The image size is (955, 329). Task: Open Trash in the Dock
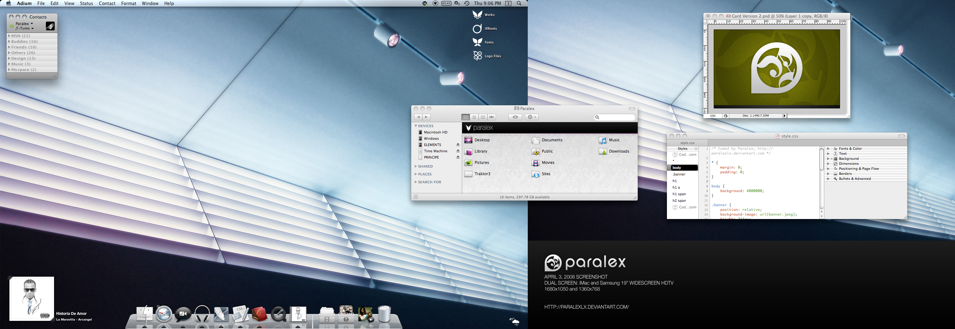[x=385, y=314]
